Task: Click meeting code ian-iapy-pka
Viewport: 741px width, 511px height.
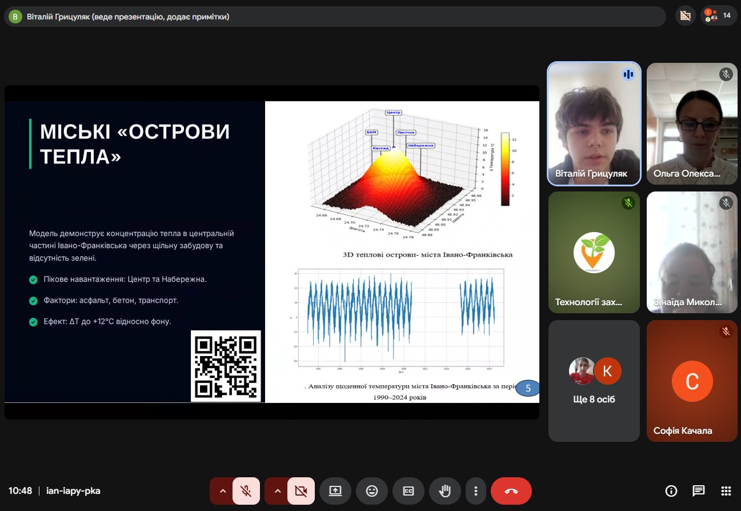Action: (73, 491)
